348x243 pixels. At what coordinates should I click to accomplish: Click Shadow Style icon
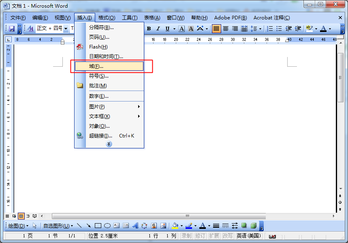[244, 226]
